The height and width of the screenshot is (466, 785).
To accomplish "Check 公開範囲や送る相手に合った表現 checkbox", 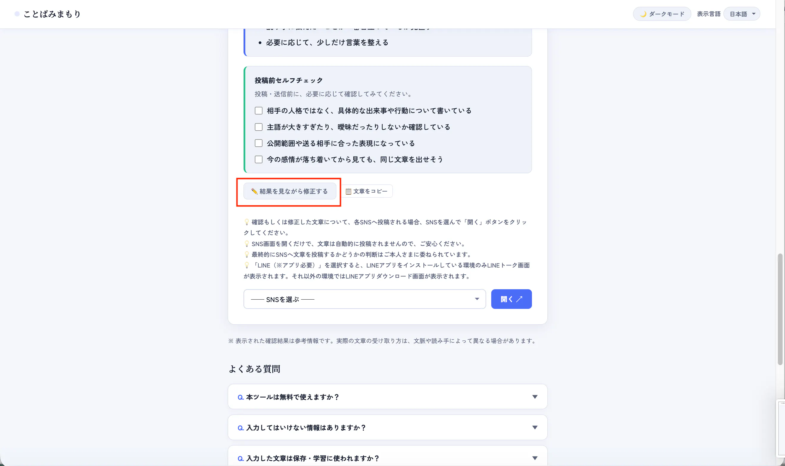I will click(x=258, y=143).
